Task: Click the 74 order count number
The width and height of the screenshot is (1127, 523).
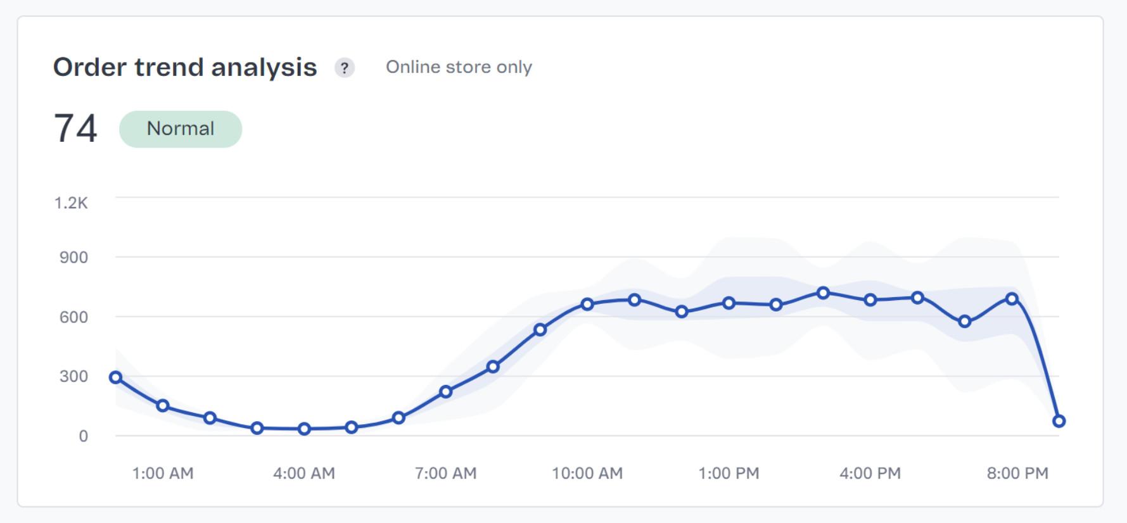Action: pyautogui.click(x=75, y=129)
